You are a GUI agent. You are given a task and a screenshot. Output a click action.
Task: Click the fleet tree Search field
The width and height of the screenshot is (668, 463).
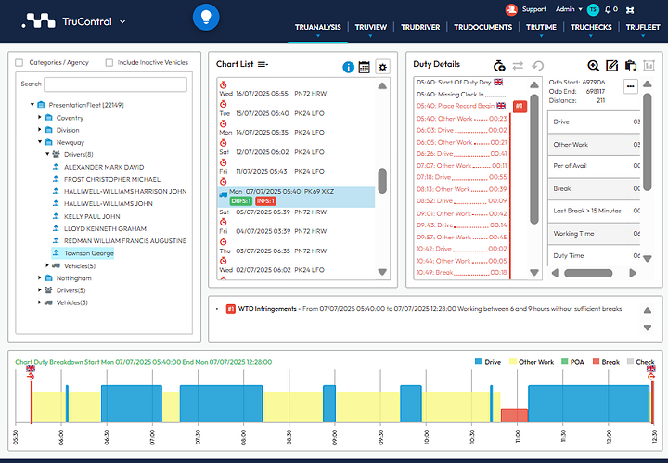[115, 84]
